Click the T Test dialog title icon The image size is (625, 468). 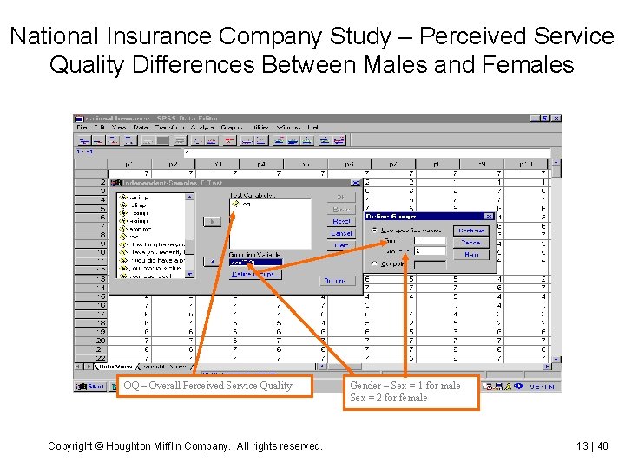116,183
